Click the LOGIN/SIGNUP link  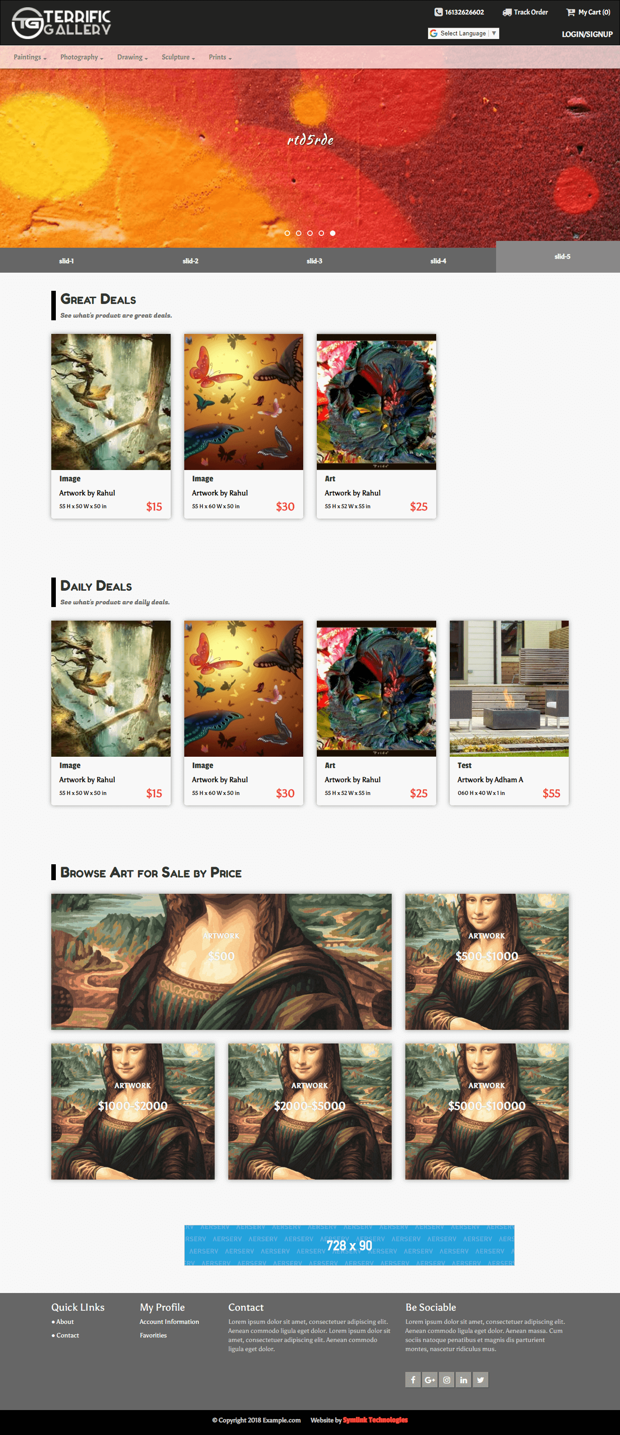click(x=587, y=34)
